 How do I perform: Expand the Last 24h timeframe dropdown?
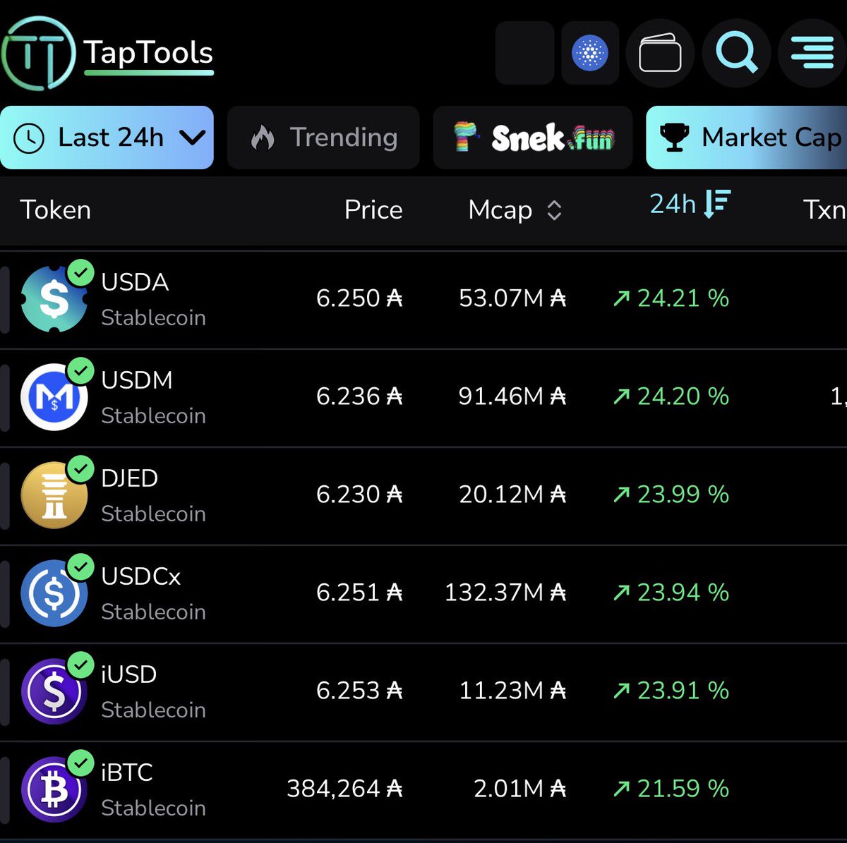(x=107, y=138)
